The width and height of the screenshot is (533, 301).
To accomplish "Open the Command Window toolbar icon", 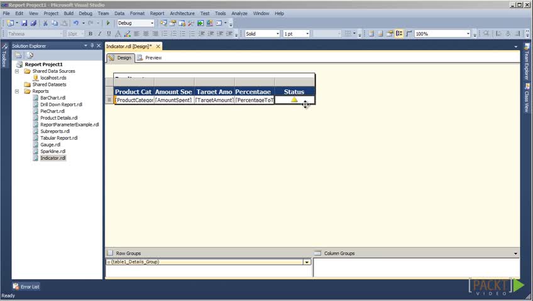I will tap(219, 23).
